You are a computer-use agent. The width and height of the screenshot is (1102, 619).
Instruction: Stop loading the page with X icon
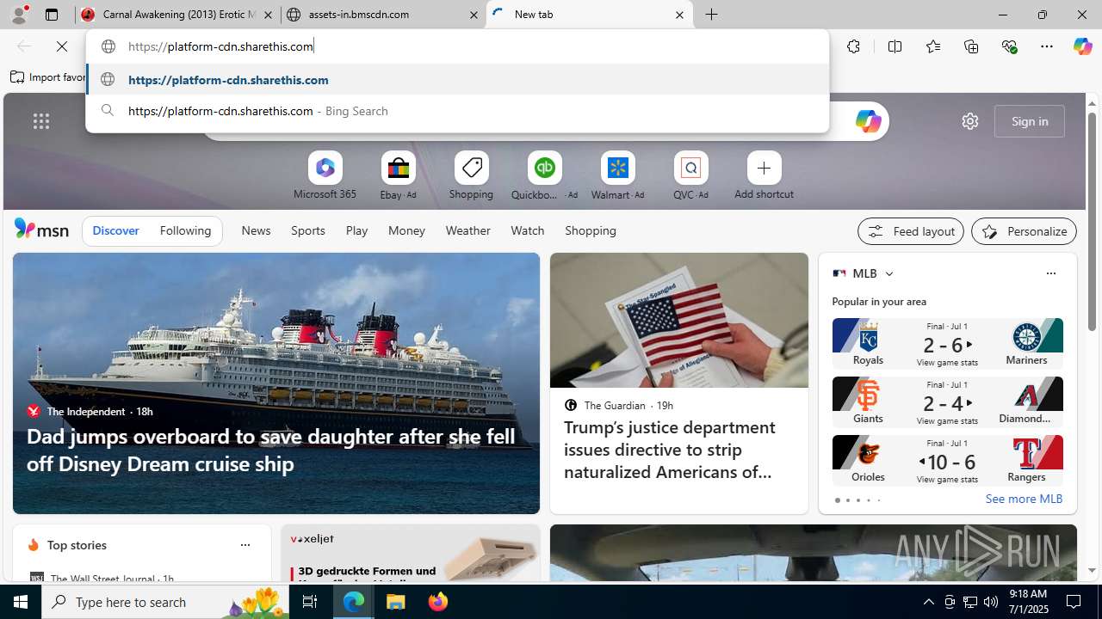coord(62,46)
